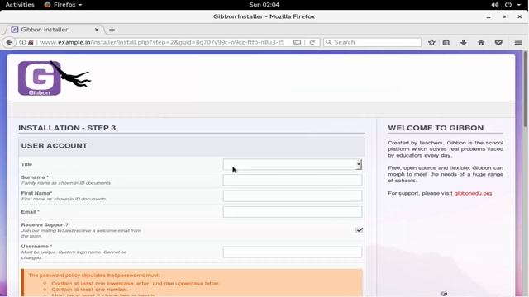Select the Gibbon Installer tab

point(54,30)
